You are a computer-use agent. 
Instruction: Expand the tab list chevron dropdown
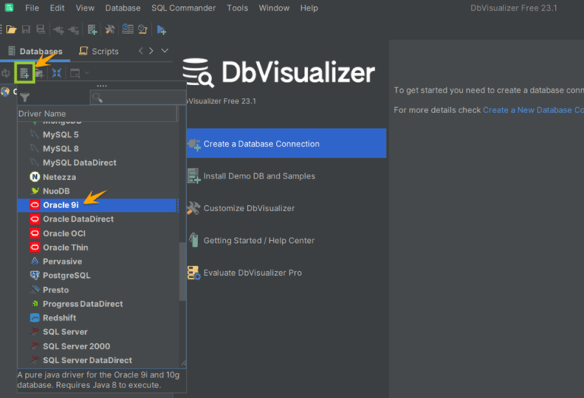click(165, 51)
